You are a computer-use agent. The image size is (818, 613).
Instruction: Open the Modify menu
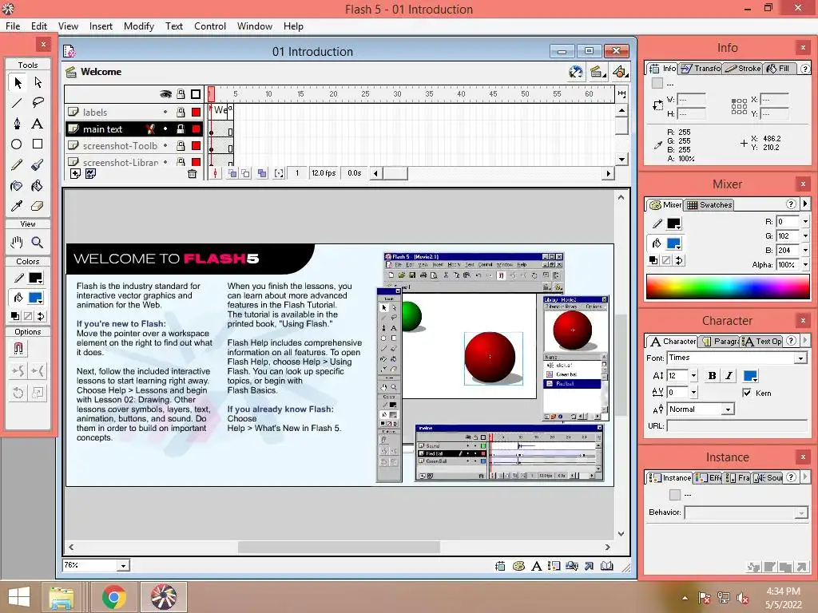coord(139,26)
